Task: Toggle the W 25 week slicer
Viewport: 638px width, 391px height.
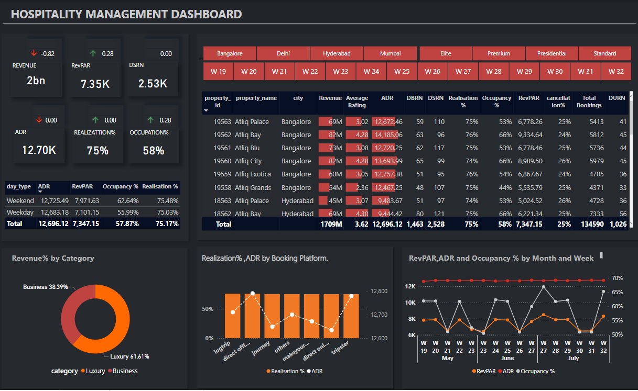Action: pyautogui.click(x=402, y=71)
